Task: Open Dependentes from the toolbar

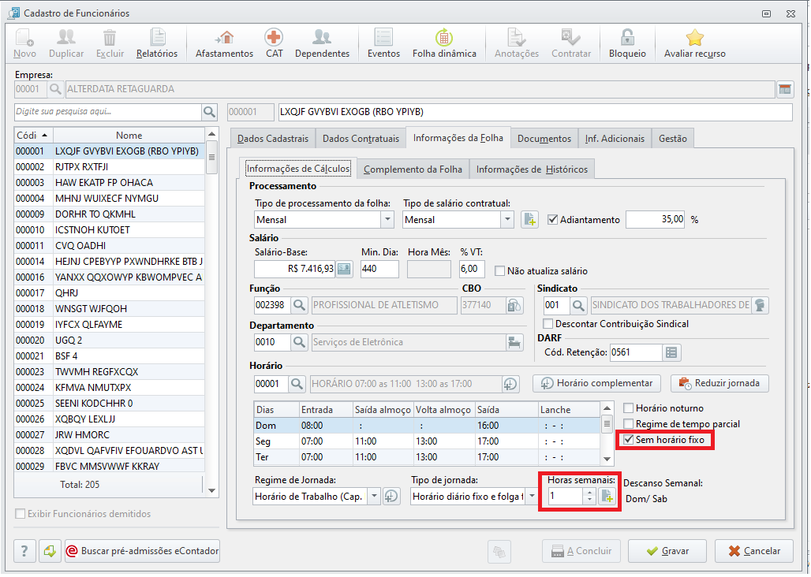Action: click(x=322, y=43)
